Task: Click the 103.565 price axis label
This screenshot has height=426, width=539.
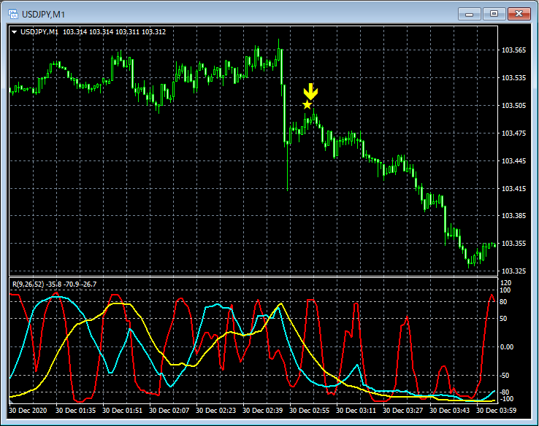Action: click(514, 50)
